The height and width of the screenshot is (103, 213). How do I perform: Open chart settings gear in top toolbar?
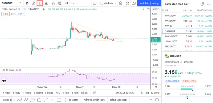[121, 3]
